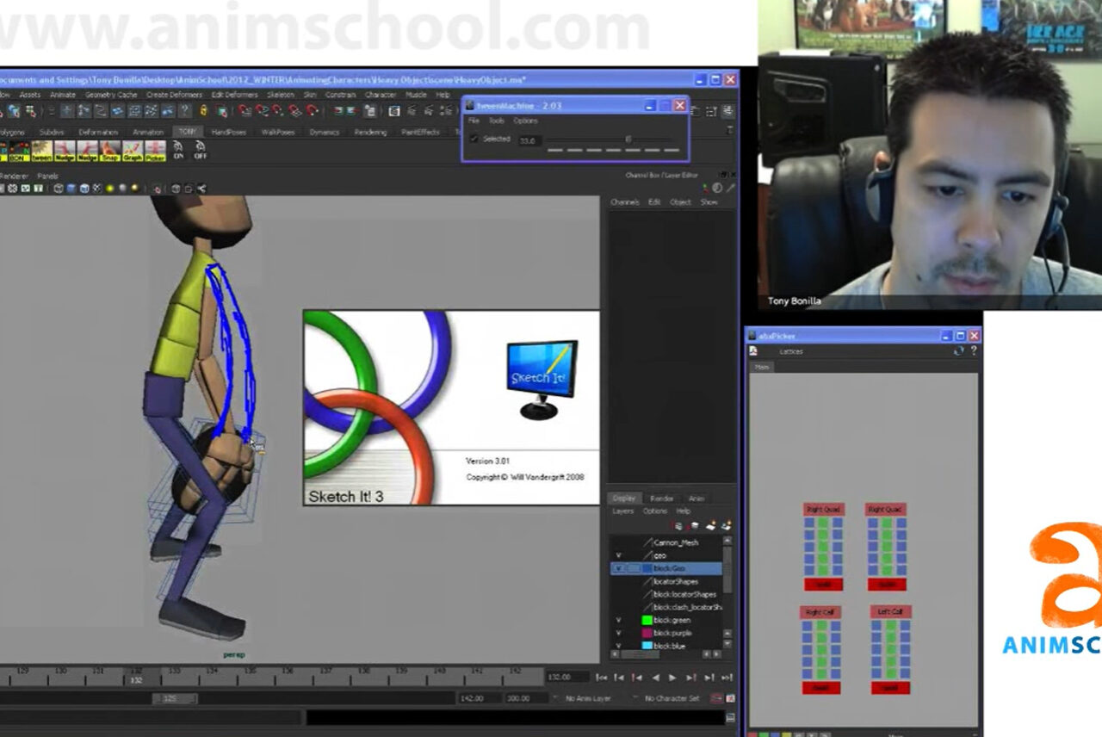Screen dimensions: 1102x737
Task: Open the No Anim Layer dropdown
Action: tap(587, 698)
